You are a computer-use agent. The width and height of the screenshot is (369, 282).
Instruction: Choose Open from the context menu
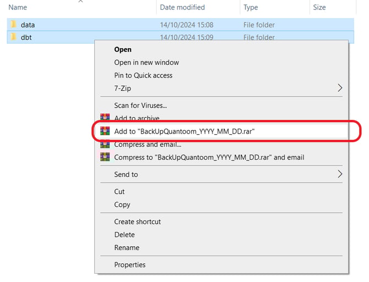pyautogui.click(x=123, y=49)
